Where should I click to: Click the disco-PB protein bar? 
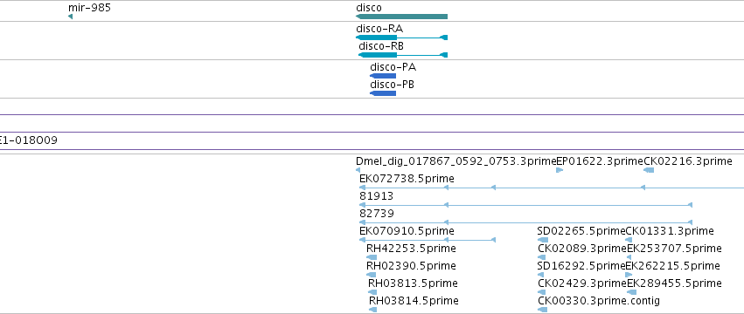(x=382, y=93)
